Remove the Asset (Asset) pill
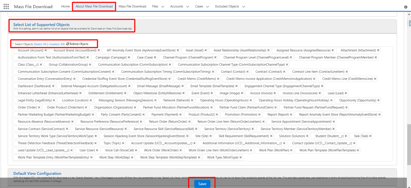411x188 pixels. [206, 51]
